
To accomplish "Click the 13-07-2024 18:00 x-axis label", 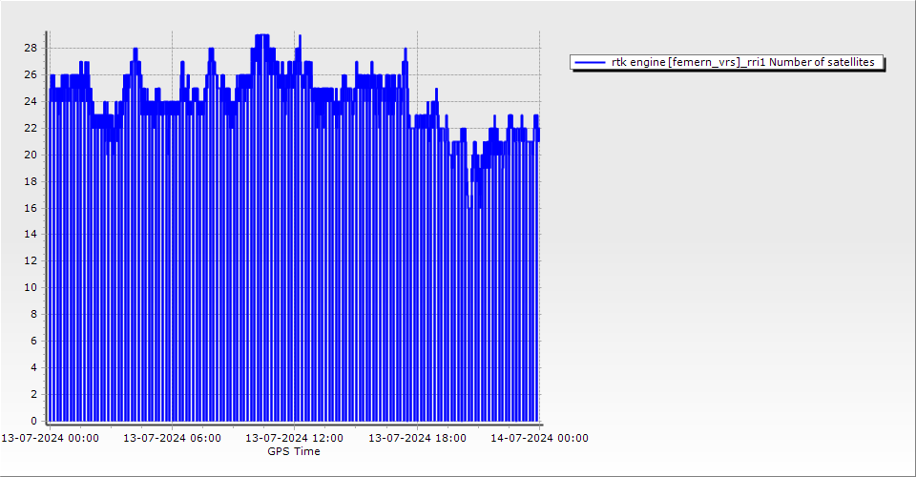I will coord(417,438).
